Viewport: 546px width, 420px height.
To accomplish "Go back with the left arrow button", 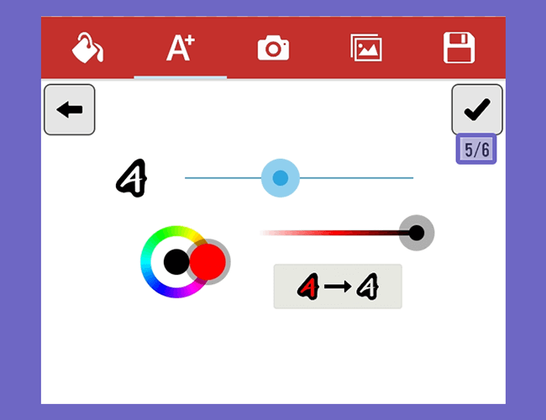I will click(70, 110).
